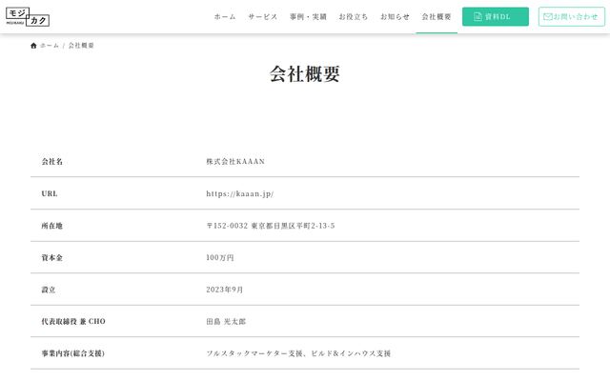Image resolution: width=610 pixels, height=381 pixels.
Task: Click the 資本金 row label
Action: pos(52,258)
